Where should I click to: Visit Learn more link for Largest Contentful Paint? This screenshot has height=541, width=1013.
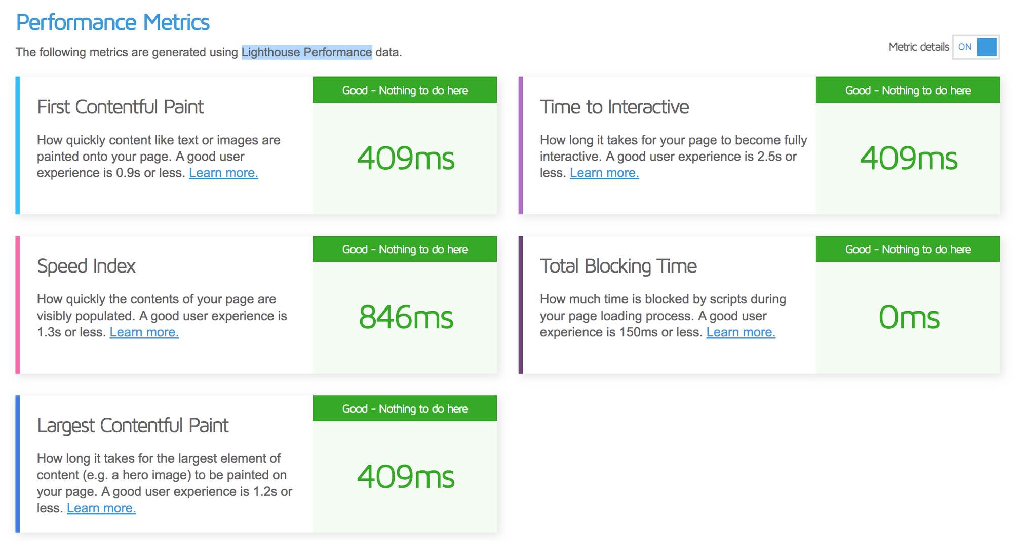pyautogui.click(x=101, y=508)
